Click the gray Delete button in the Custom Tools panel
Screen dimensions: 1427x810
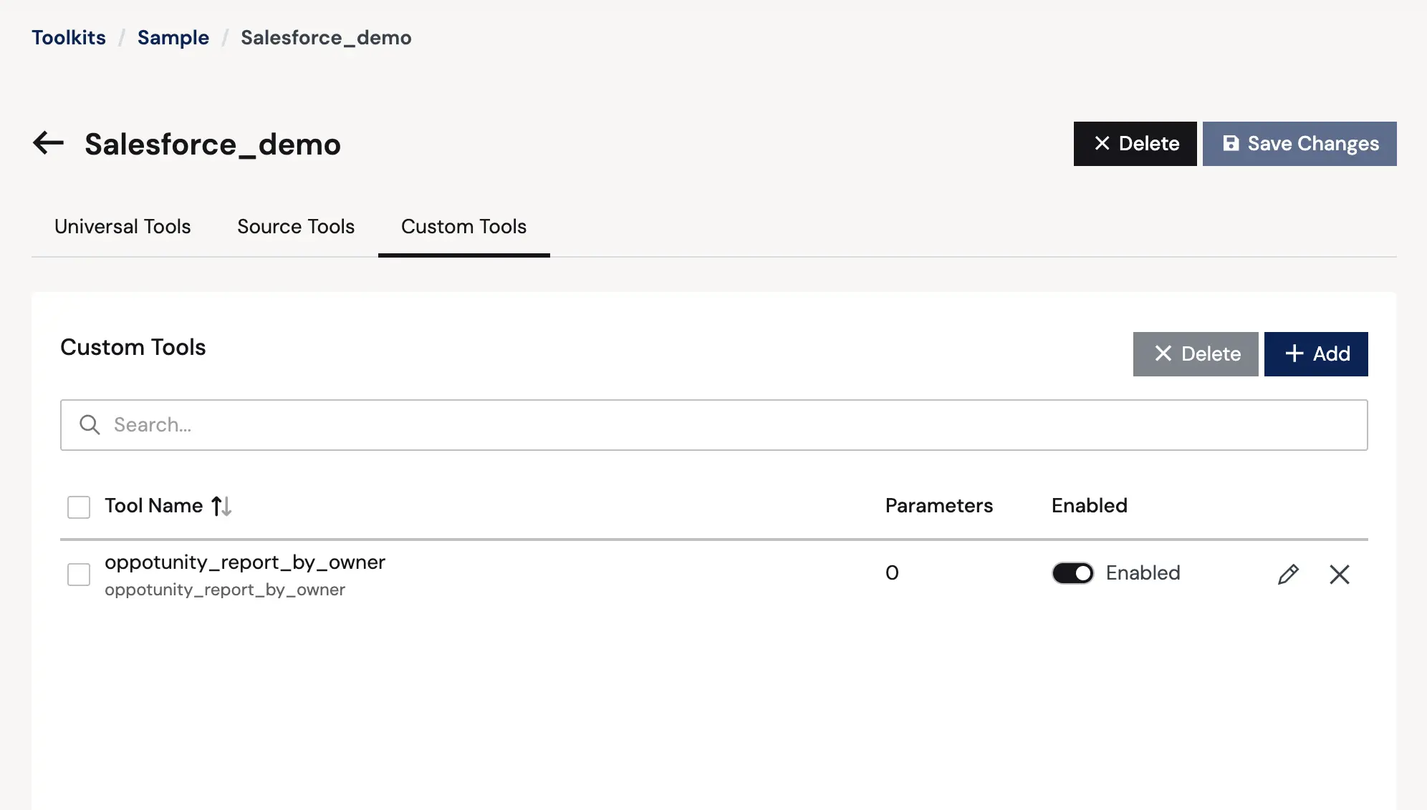click(1196, 354)
